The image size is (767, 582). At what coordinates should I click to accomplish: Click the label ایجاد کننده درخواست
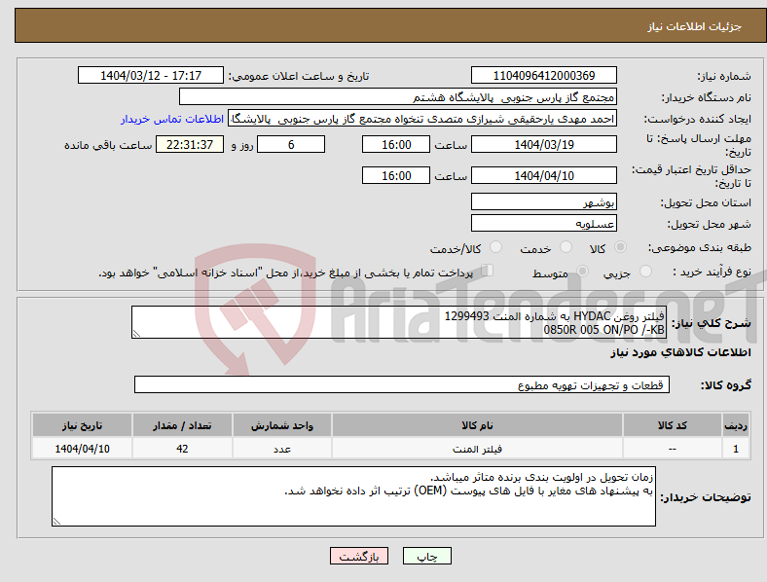698,120
